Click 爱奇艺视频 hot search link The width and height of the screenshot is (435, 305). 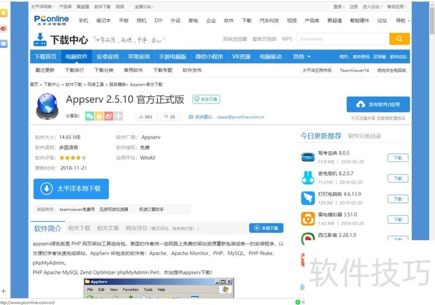click(264, 39)
